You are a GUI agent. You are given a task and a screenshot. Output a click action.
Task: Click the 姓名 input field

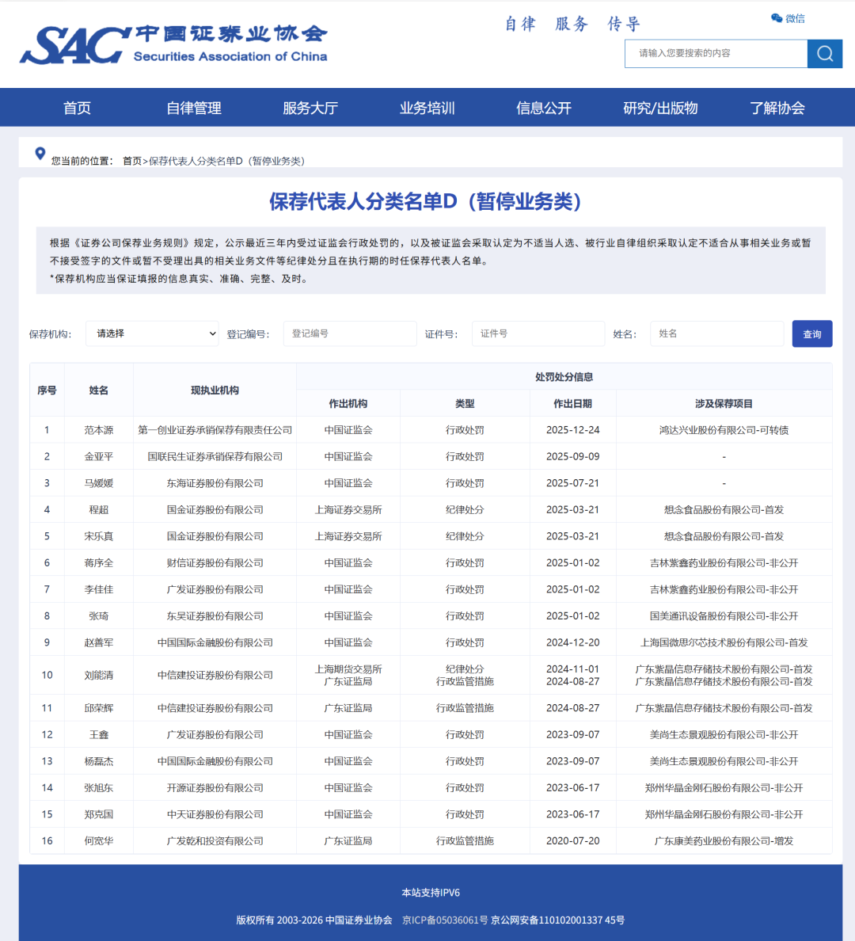point(717,333)
